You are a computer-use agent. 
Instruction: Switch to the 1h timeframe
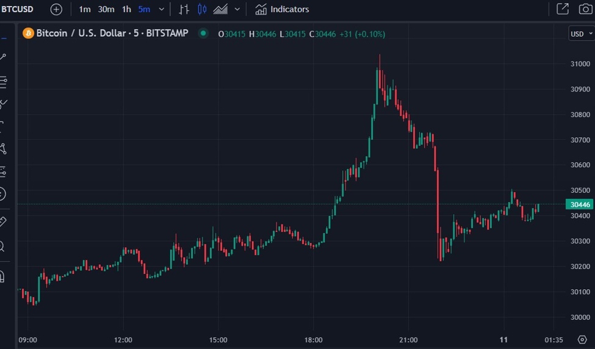(126, 9)
